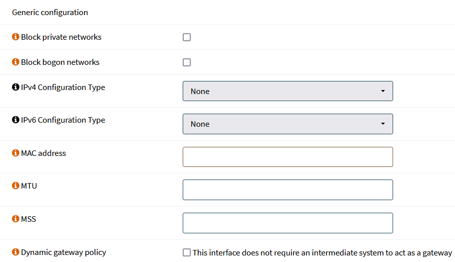Show help for IPv4 Configuration Type
Image resolution: width=455 pixels, height=262 pixels.
(16, 88)
